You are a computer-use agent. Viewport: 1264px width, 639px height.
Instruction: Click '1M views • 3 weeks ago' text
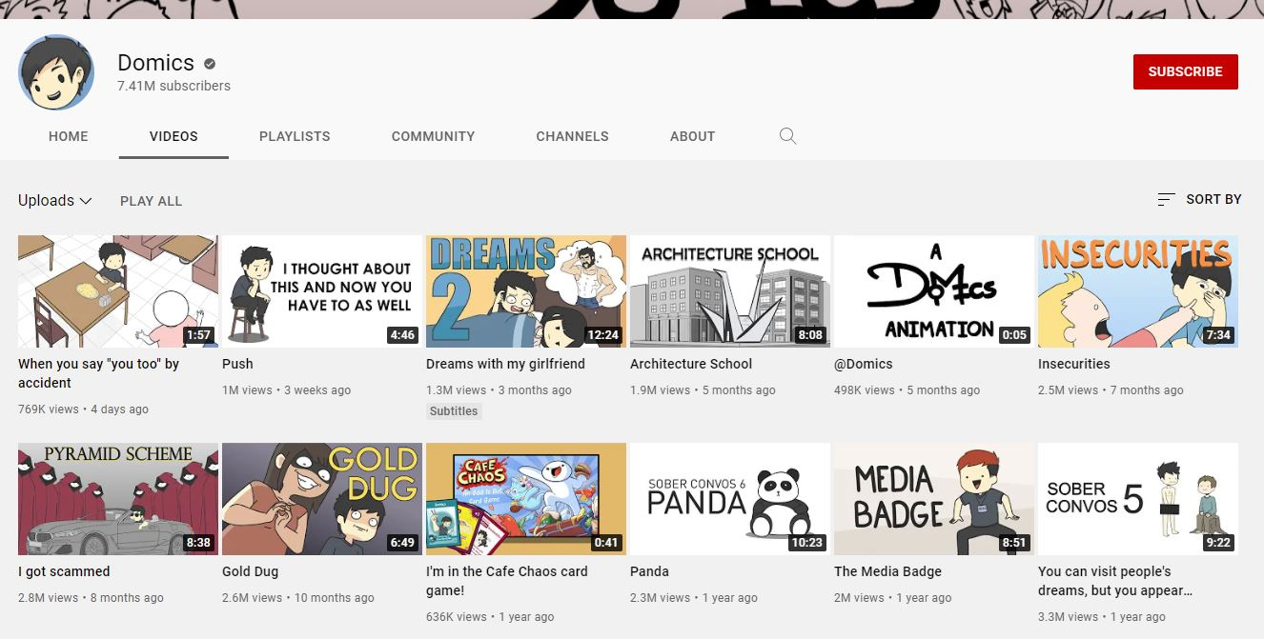pyautogui.click(x=286, y=390)
